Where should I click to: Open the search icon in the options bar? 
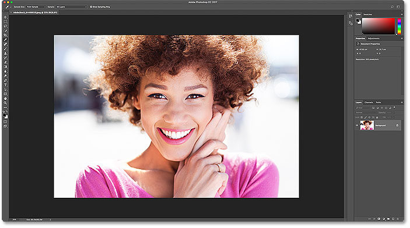pyautogui.click(x=393, y=7)
